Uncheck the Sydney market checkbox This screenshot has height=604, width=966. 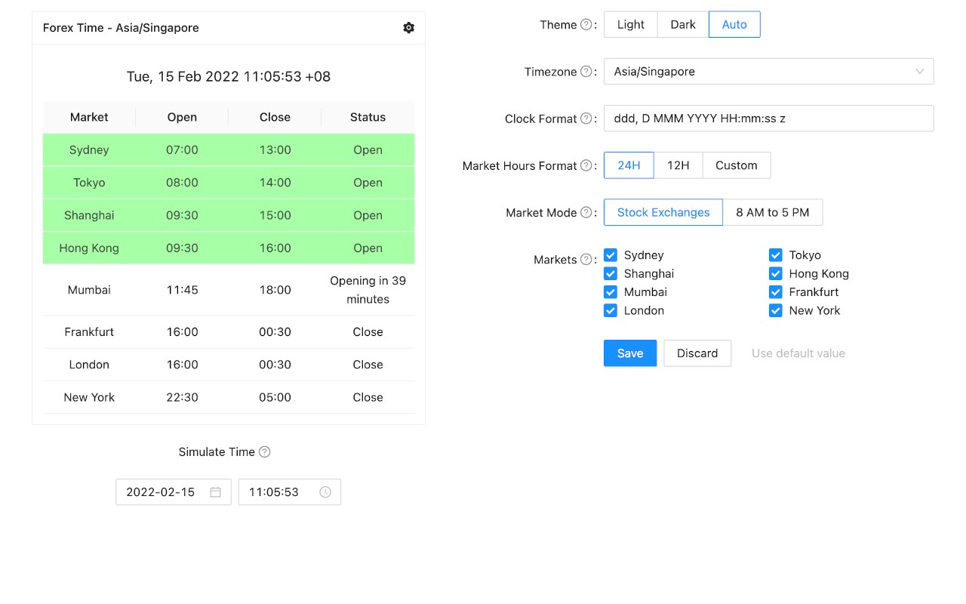point(611,255)
